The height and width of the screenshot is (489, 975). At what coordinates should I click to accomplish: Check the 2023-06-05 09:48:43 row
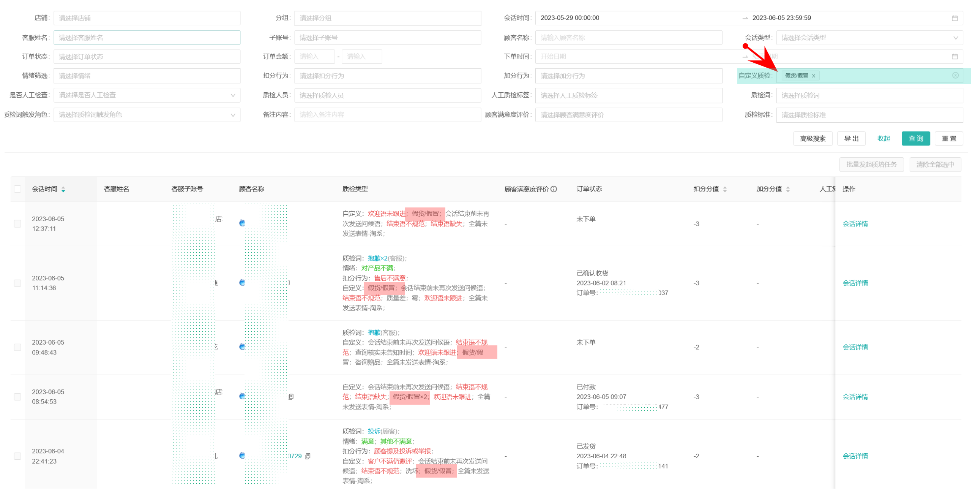pyautogui.click(x=17, y=348)
